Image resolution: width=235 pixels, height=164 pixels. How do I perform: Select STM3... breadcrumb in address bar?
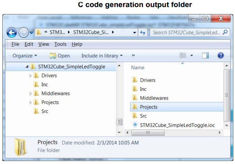(57, 32)
